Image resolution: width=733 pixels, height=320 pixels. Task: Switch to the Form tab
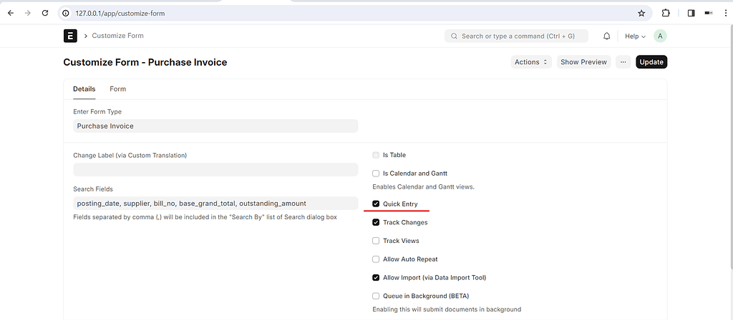click(x=118, y=89)
